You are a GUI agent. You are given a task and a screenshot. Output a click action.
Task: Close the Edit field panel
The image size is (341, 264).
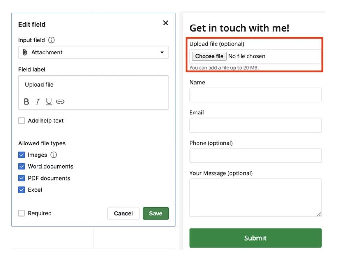[x=166, y=23]
